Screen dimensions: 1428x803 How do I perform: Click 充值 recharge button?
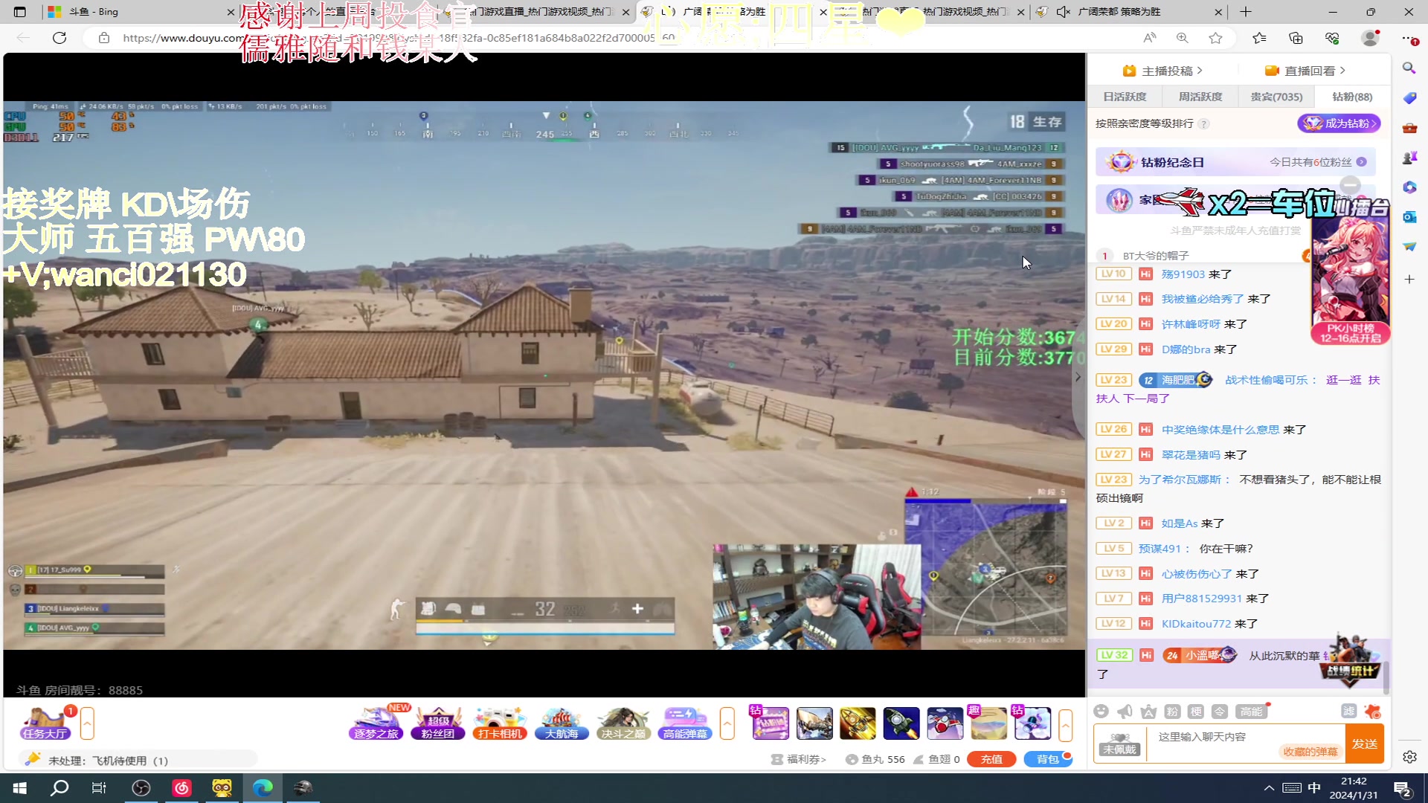(991, 759)
